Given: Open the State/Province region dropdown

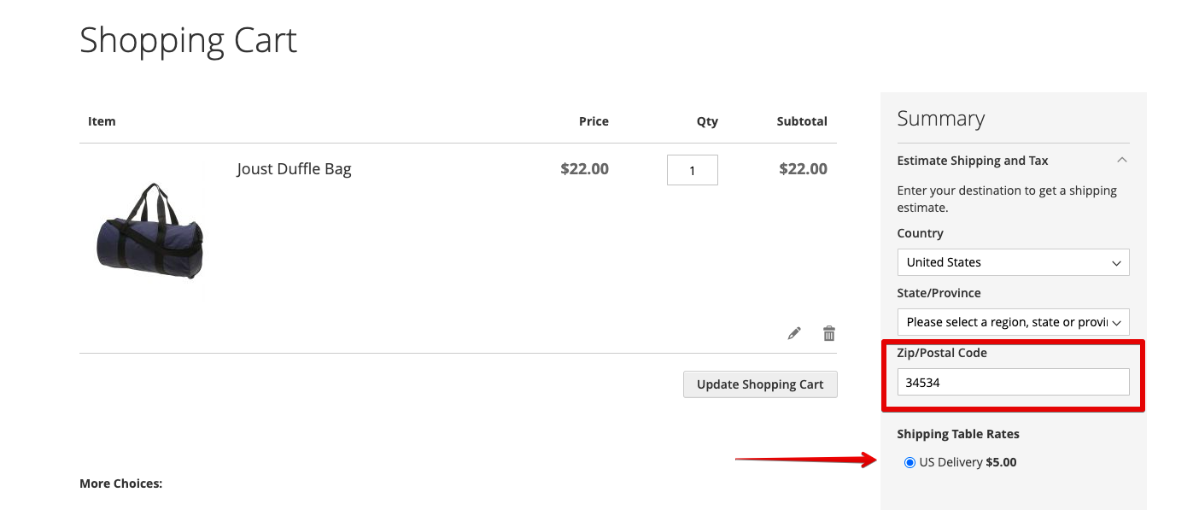Looking at the screenshot, I should [x=1013, y=322].
